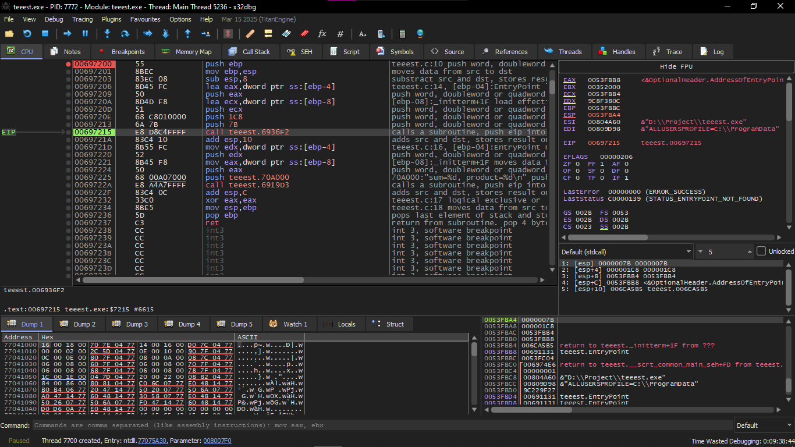Increase the argument count spinner up arrow
The width and height of the screenshot is (795, 447).
(x=749, y=249)
